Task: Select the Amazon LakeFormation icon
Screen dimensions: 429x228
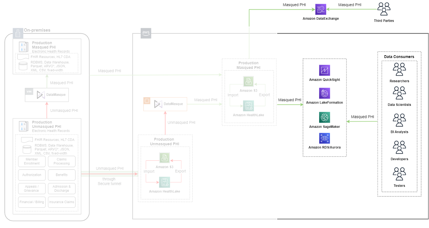Action: tap(324, 93)
